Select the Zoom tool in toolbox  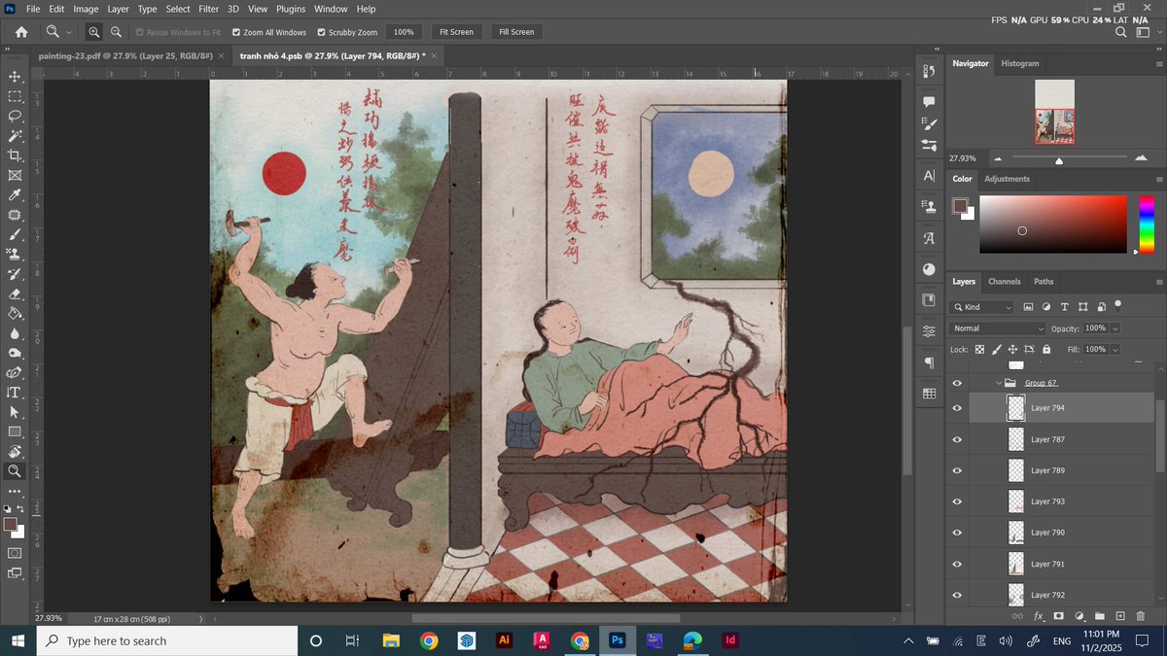(x=15, y=471)
